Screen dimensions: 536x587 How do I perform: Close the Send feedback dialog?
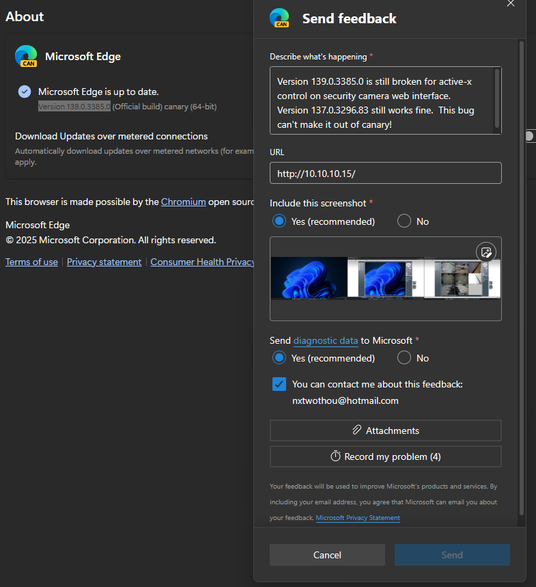511,3
